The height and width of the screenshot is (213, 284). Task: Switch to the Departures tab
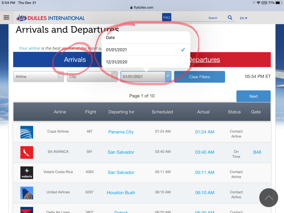click(204, 60)
